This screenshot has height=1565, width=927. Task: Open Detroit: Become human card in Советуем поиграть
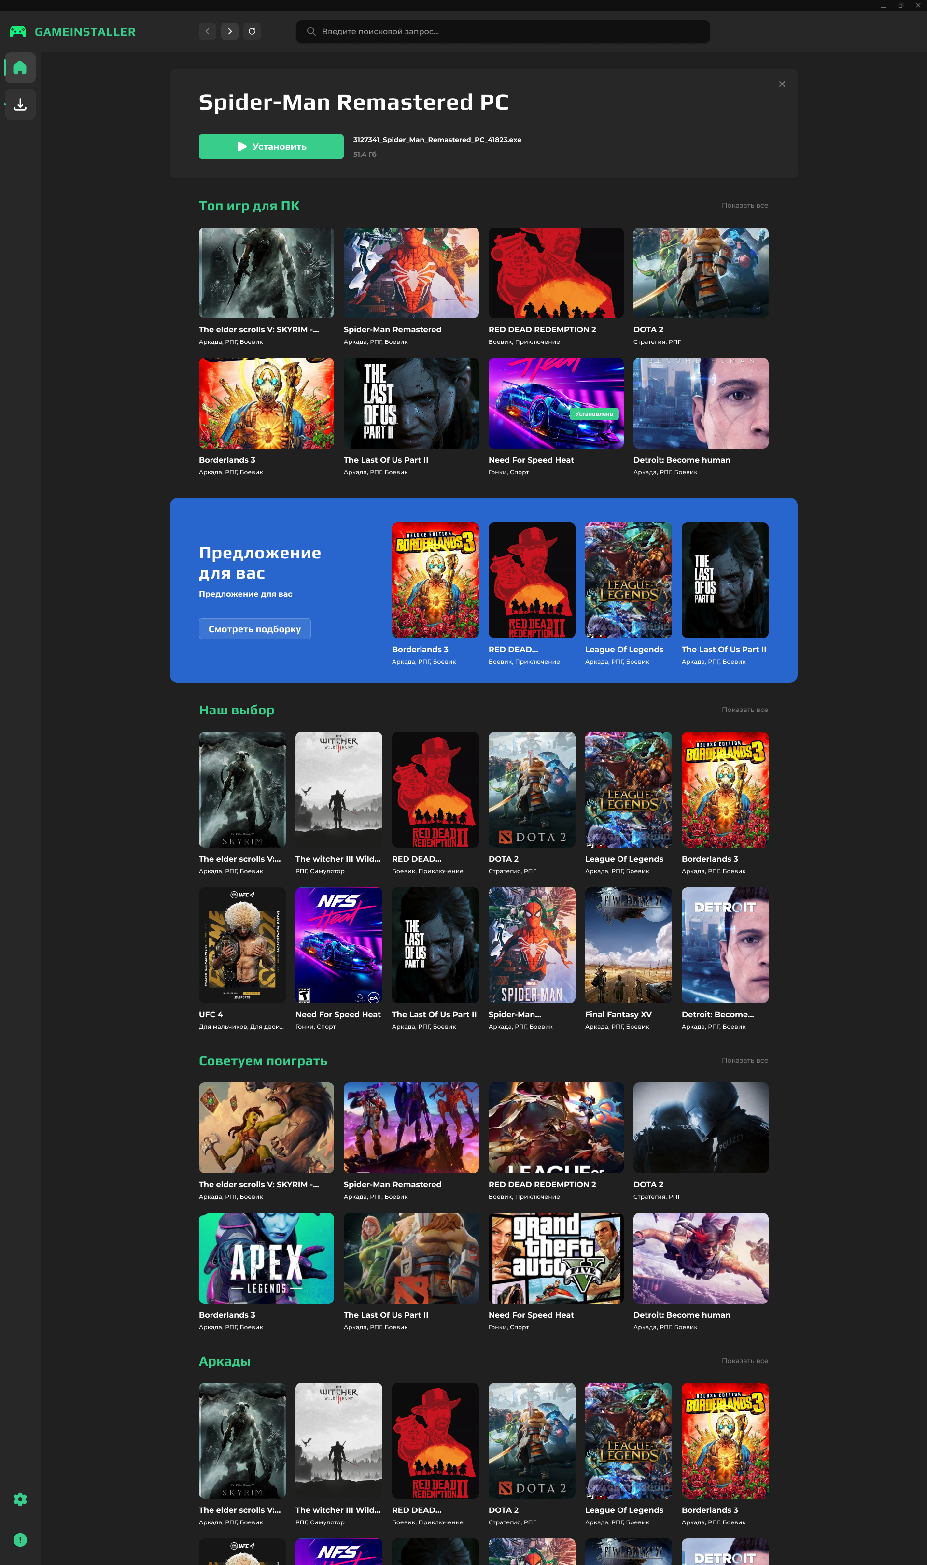pyautogui.click(x=701, y=1258)
